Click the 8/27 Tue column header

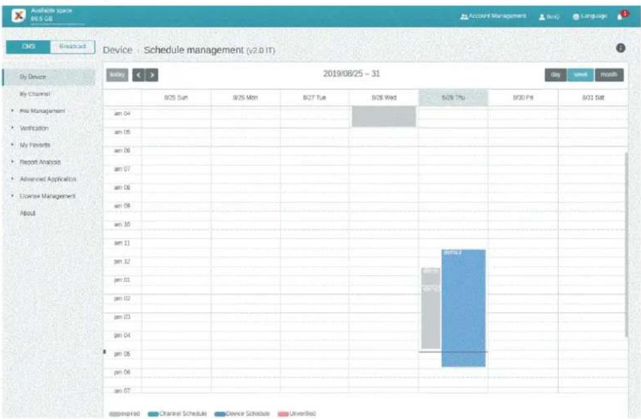315,98
